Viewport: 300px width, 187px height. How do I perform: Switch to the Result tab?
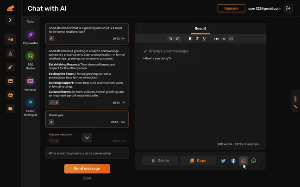pos(200,29)
